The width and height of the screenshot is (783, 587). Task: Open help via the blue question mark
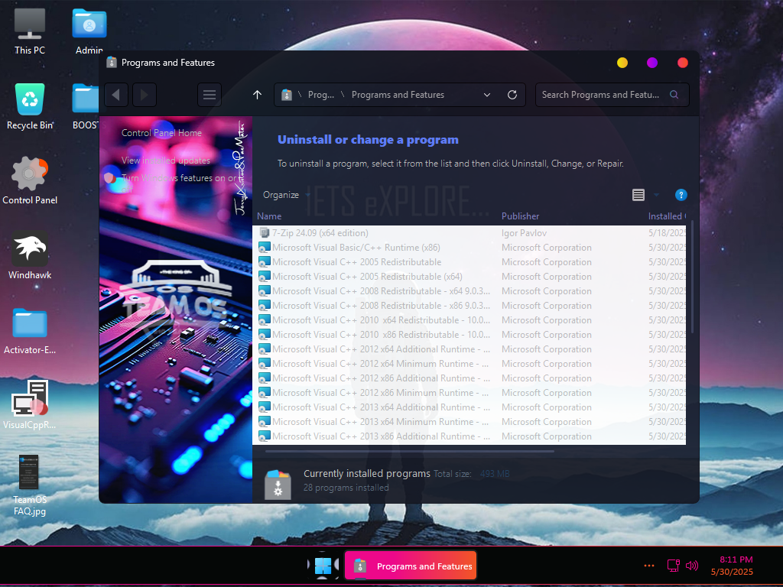pyautogui.click(x=681, y=195)
